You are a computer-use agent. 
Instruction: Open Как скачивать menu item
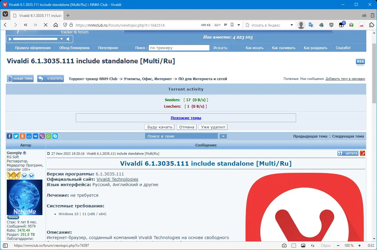pyautogui.click(x=284, y=48)
